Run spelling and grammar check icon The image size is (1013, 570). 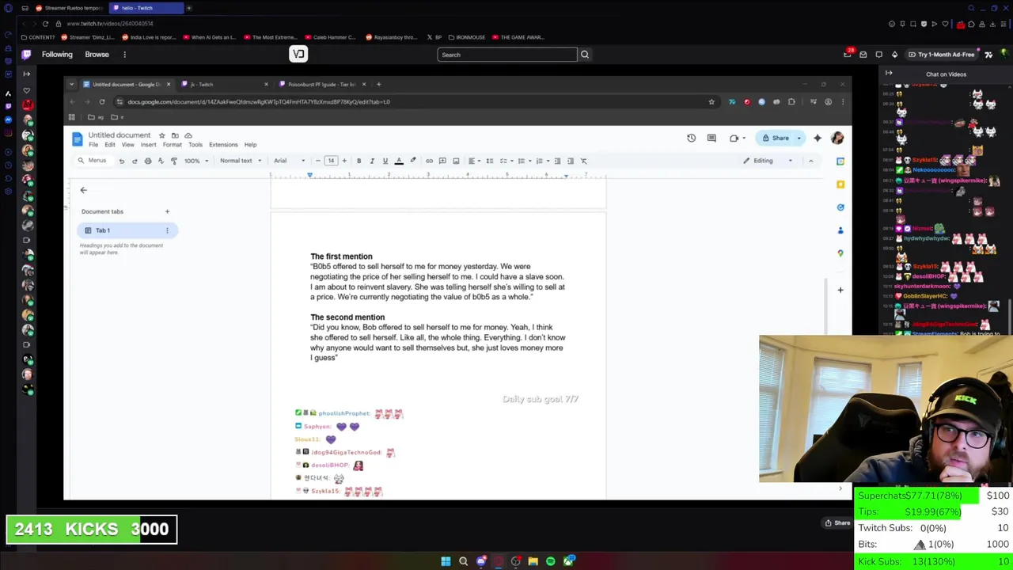161,161
